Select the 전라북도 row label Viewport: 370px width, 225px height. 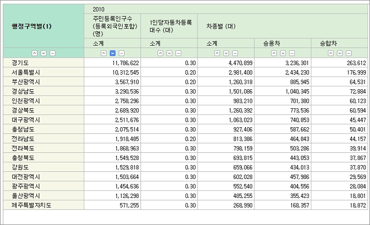point(23,148)
